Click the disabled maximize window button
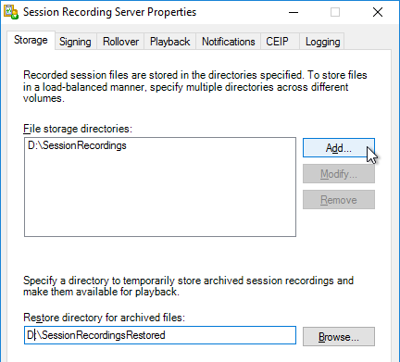 click(x=335, y=12)
